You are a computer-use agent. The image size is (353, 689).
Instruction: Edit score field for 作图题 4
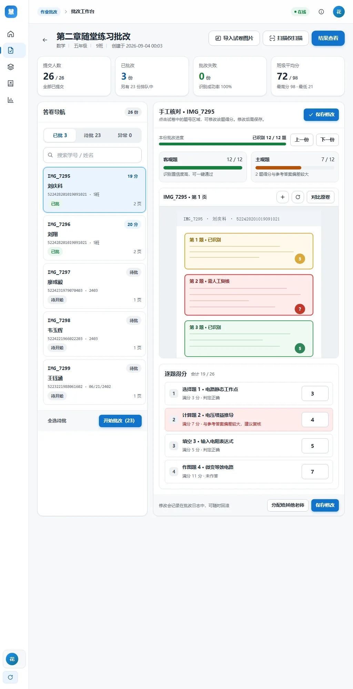coord(315,472)
